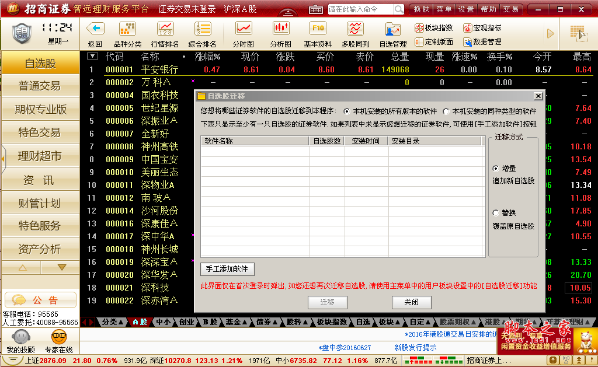Open the 分类▲ bottom tab menu
The height and width of the screenshot is (367, 598).
click(113, 322)
